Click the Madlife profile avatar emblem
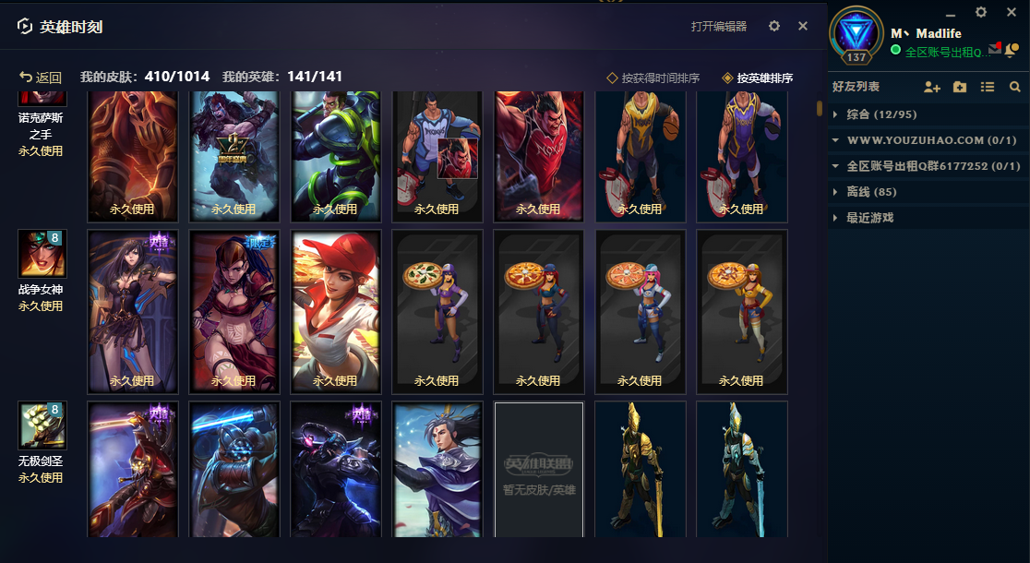Viewport: 1030px width, 563px height. point(856,35)
